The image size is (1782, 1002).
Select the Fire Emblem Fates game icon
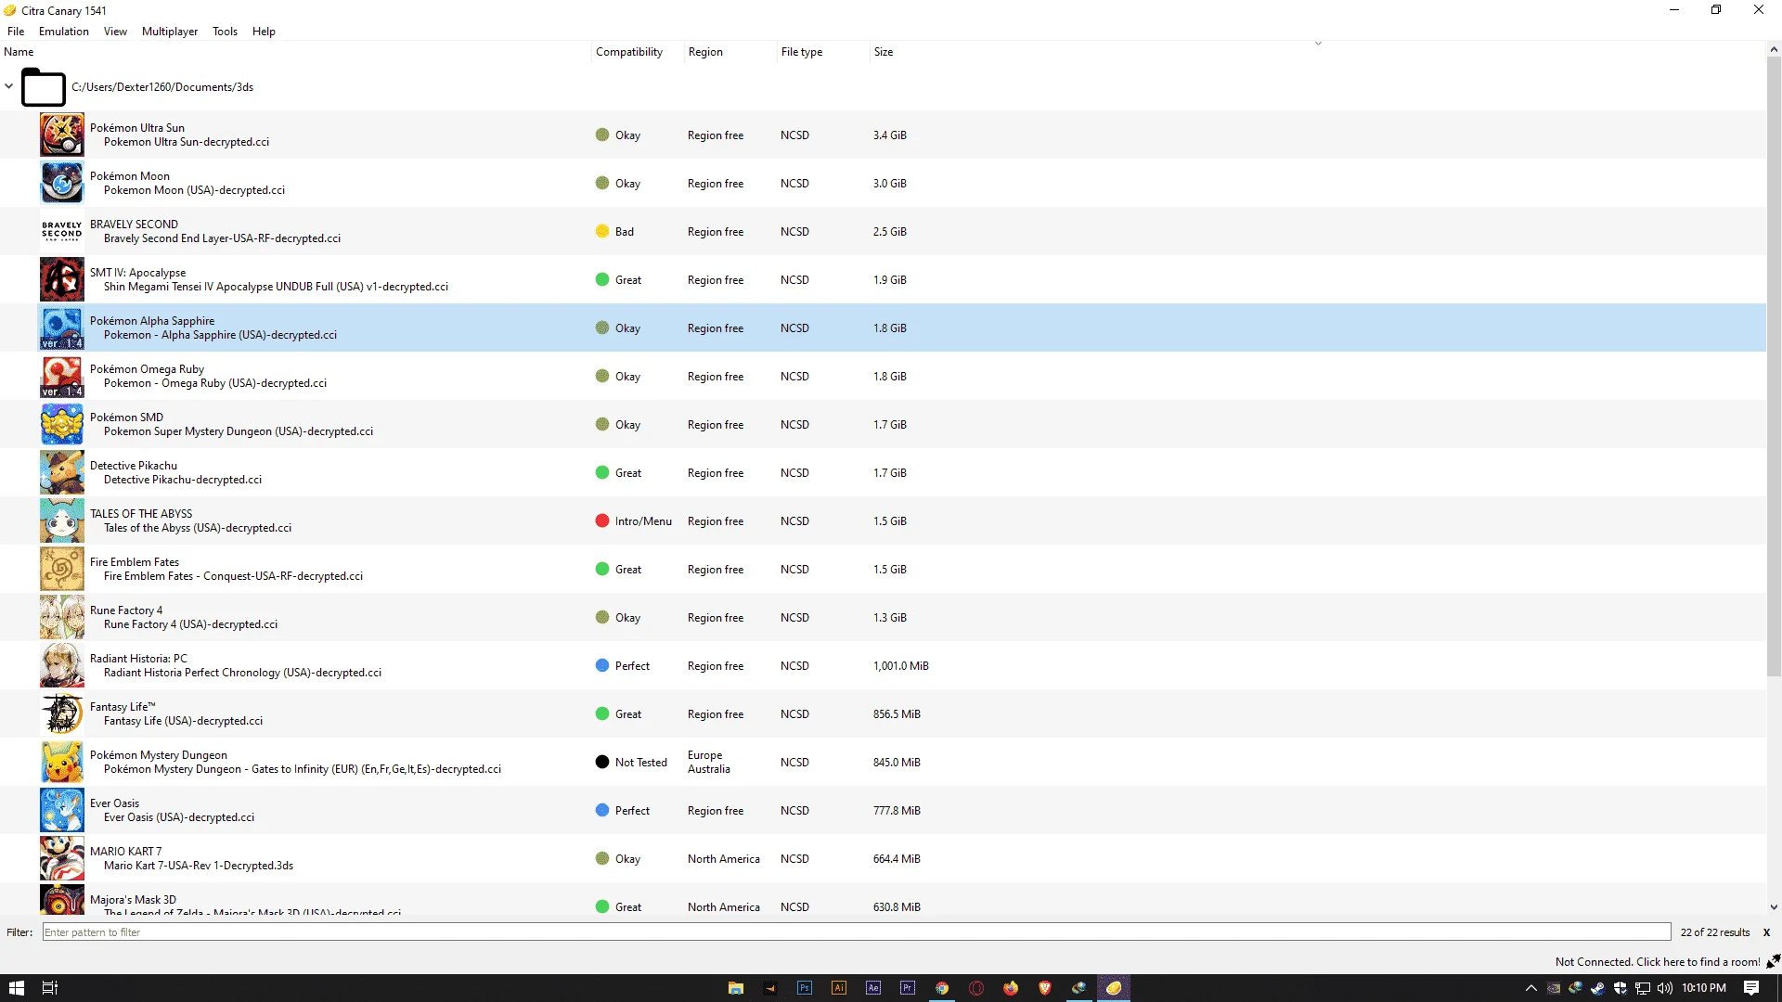(61, 569)
